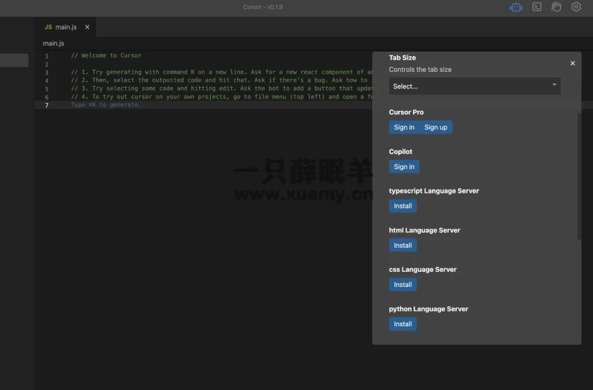The height and width of the screenshot is (390, 593).
Task: Click the 'Welcome to Cursor' comment line
Action: [107, 55]
